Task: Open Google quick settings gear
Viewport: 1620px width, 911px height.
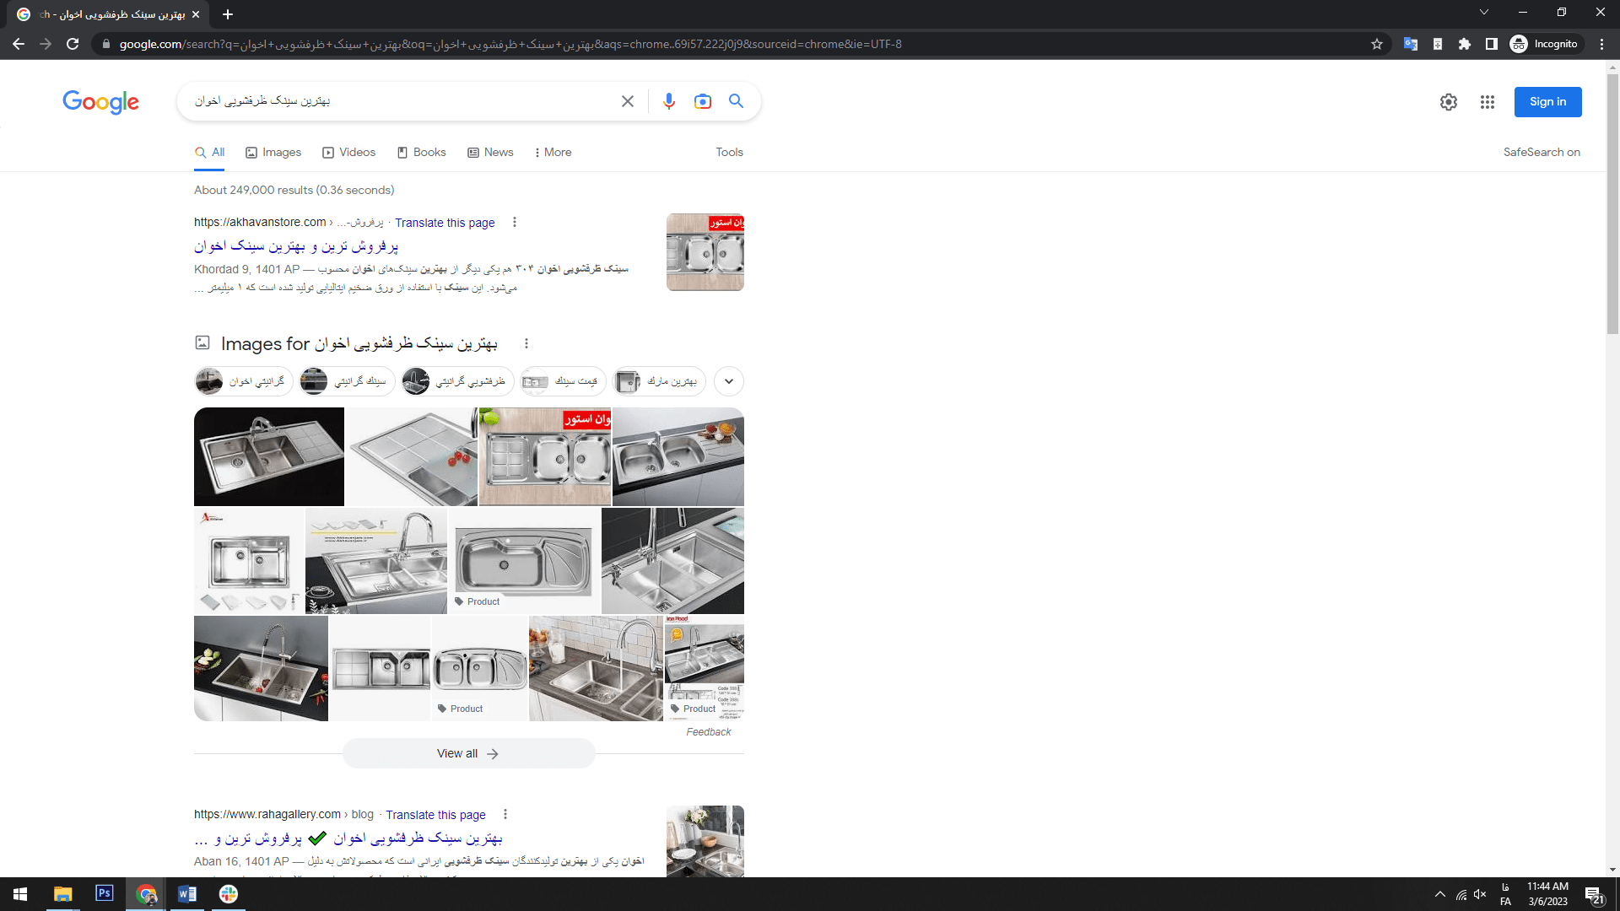Action: [x=1449, y=102]
